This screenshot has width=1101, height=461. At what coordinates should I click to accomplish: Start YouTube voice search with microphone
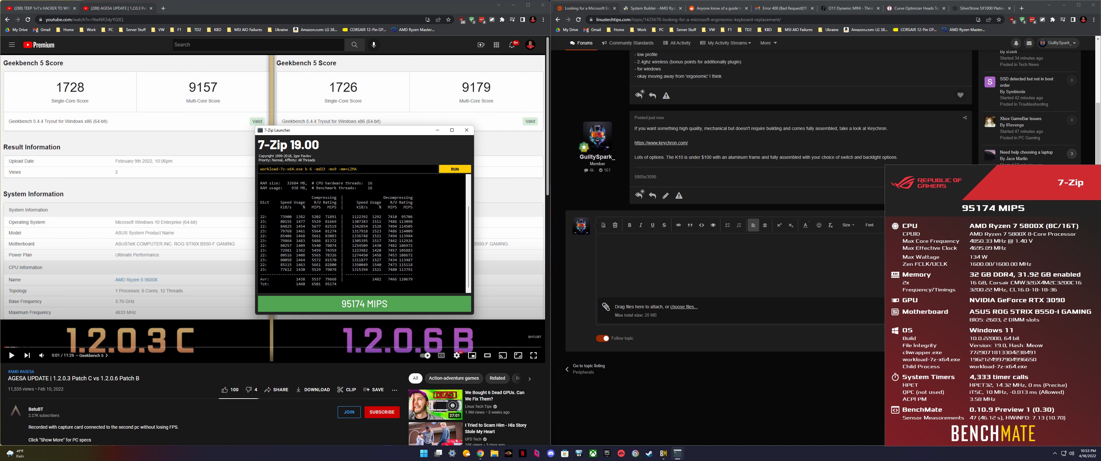(x=374, y=44)
